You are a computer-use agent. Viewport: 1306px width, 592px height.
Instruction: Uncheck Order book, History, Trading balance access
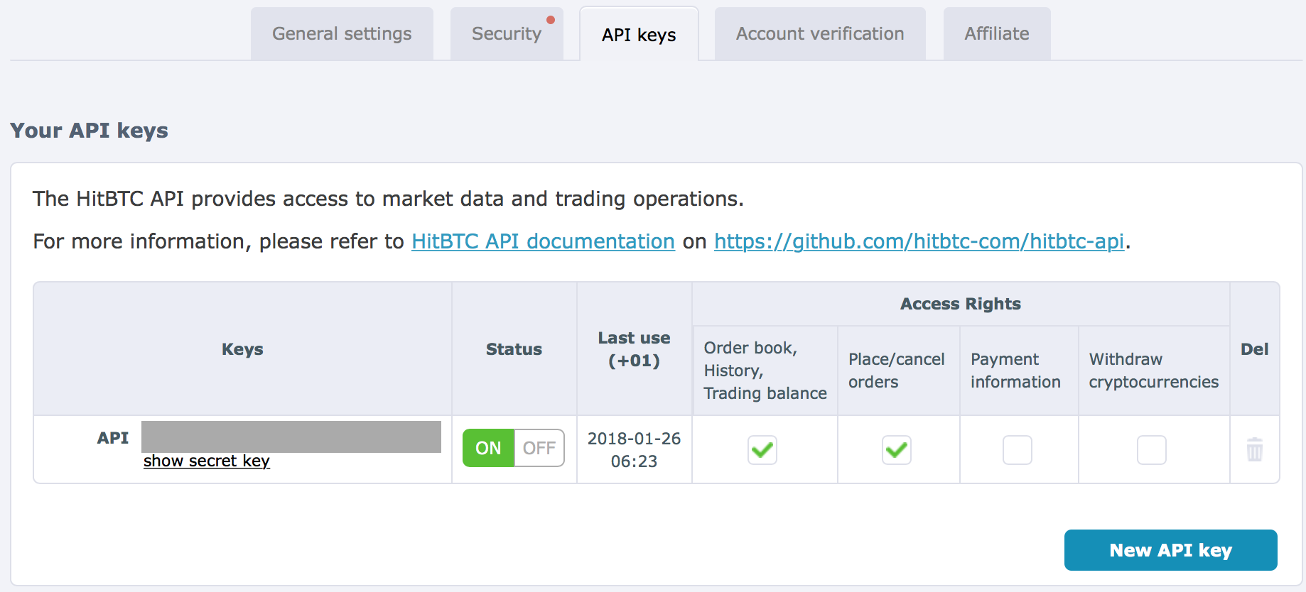coord(762,450)
